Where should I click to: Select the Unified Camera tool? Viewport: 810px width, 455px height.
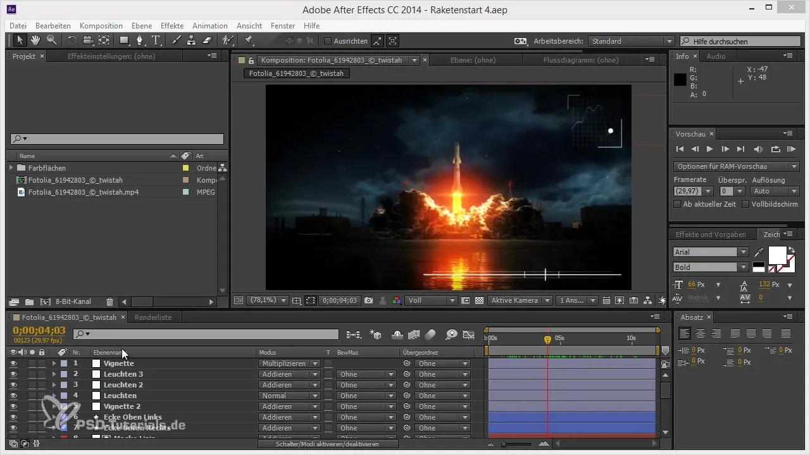pyautogui.click(x=87, y=40)
